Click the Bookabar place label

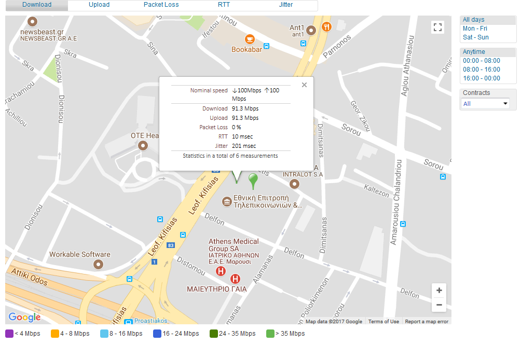246,49
